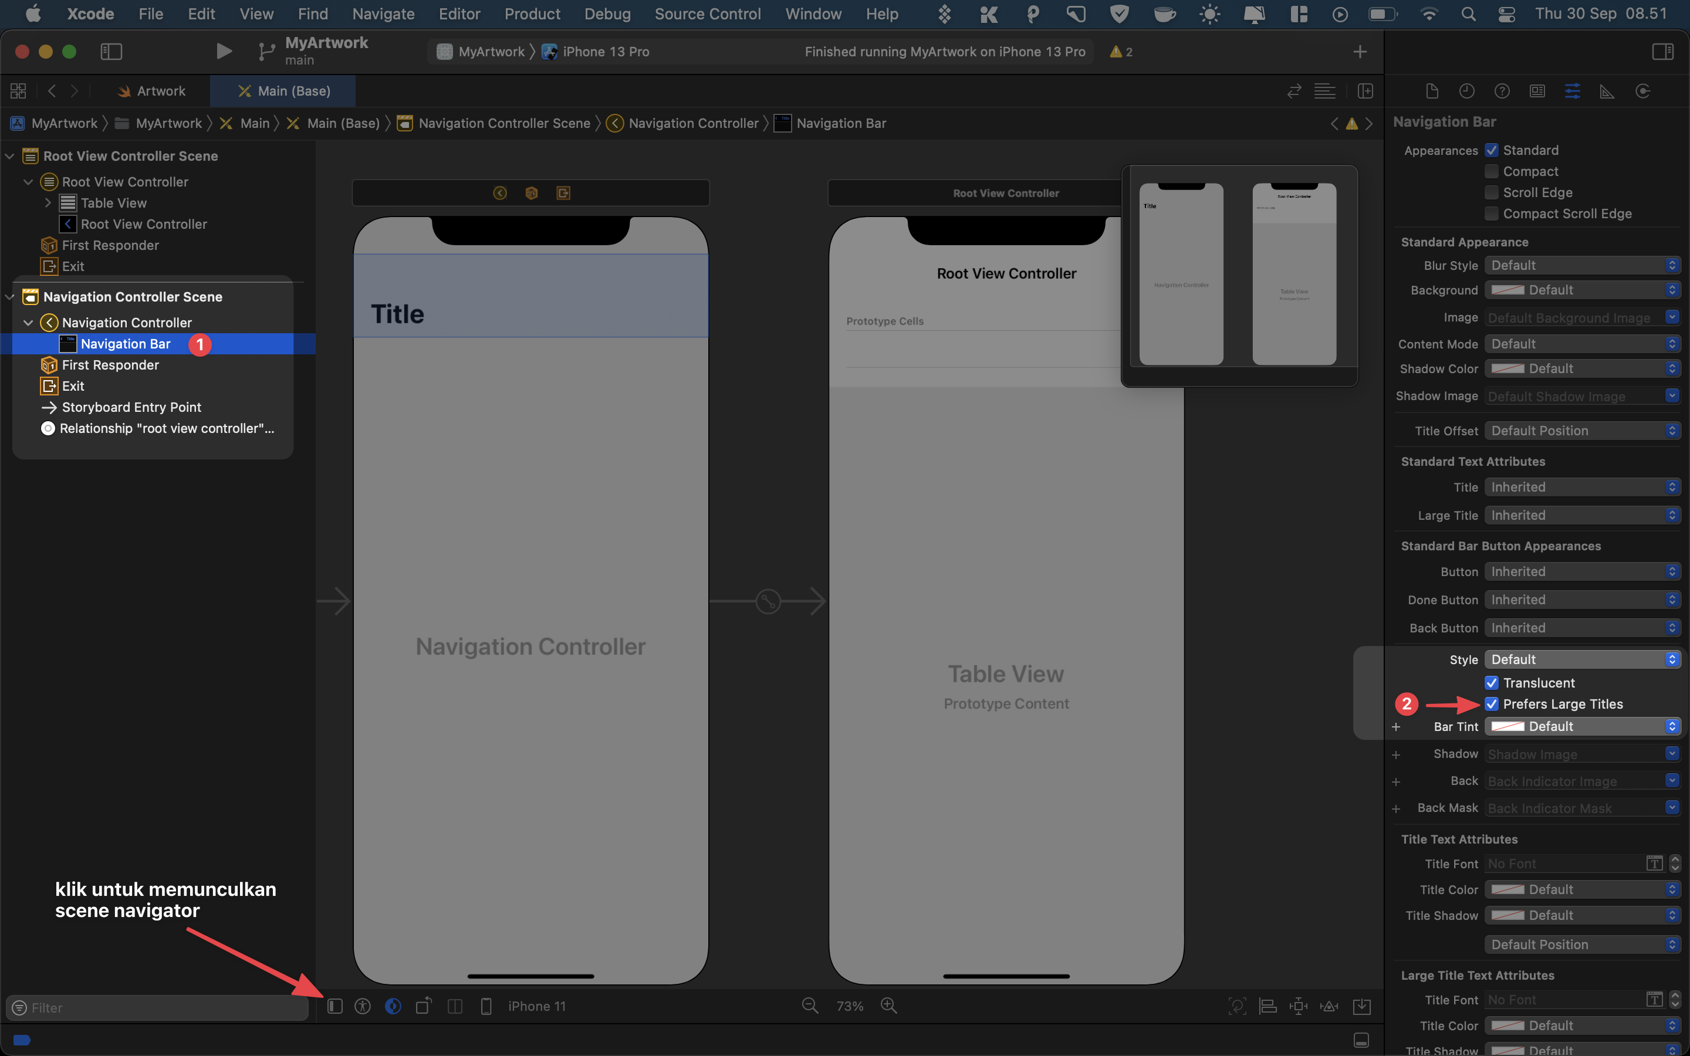Open the Large Title Inherited dropdown
Image resolution: width=1690 pixels, height=1056 pixels.
[1582, 515]
